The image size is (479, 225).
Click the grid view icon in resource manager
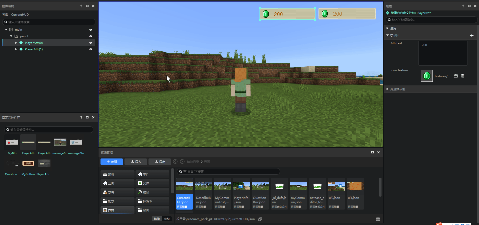click(378, 219)
